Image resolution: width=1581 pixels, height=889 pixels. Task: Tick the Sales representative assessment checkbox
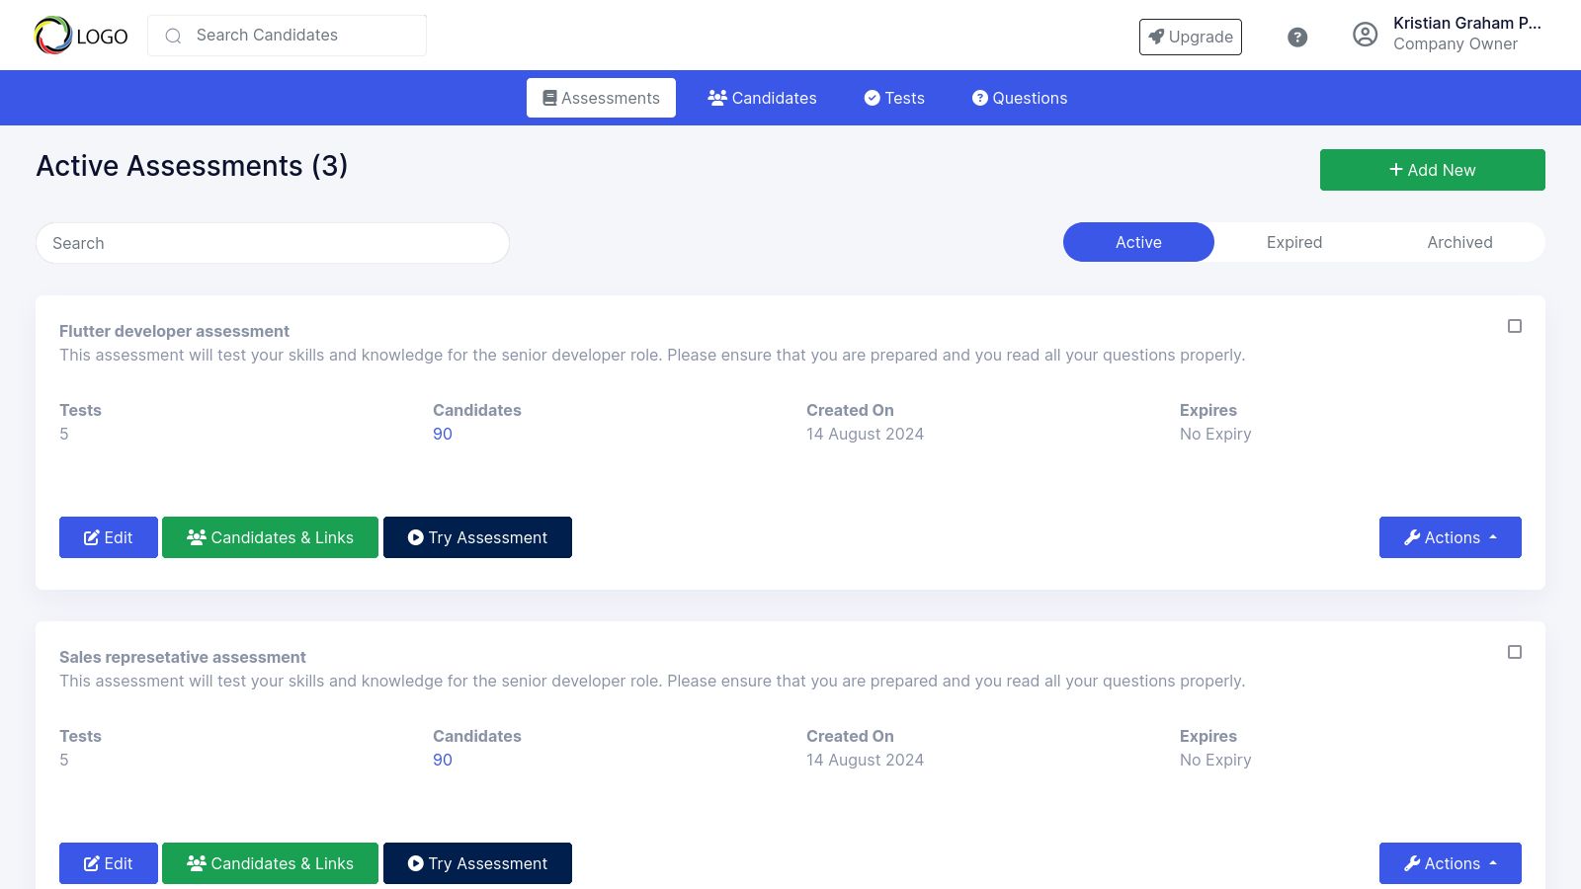tap(1514, 652)
